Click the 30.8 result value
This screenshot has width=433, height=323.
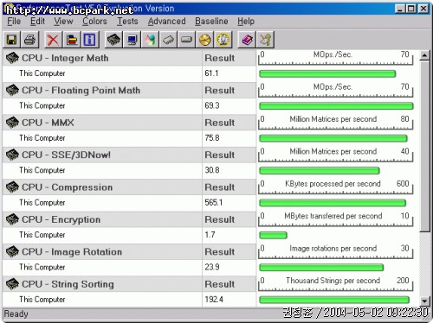pos(212,170)
